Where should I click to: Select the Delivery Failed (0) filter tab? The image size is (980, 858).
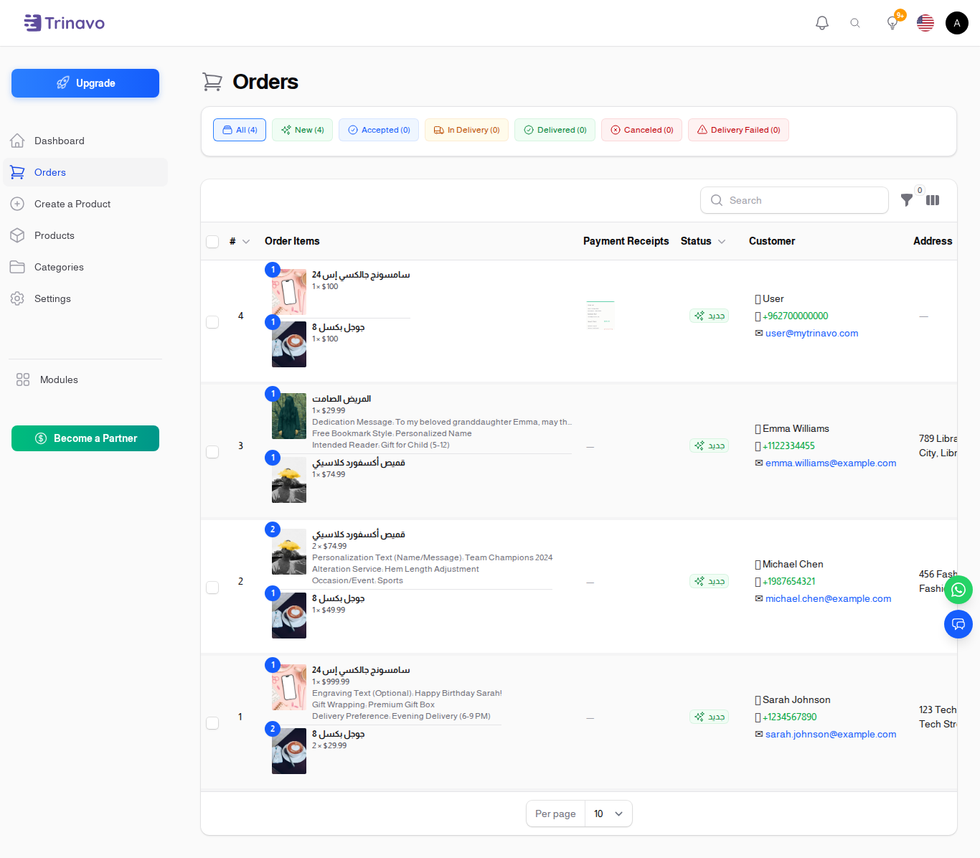(738, 130)
